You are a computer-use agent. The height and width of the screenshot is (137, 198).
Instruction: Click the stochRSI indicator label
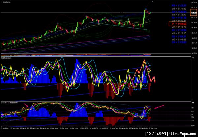point(10,103)
